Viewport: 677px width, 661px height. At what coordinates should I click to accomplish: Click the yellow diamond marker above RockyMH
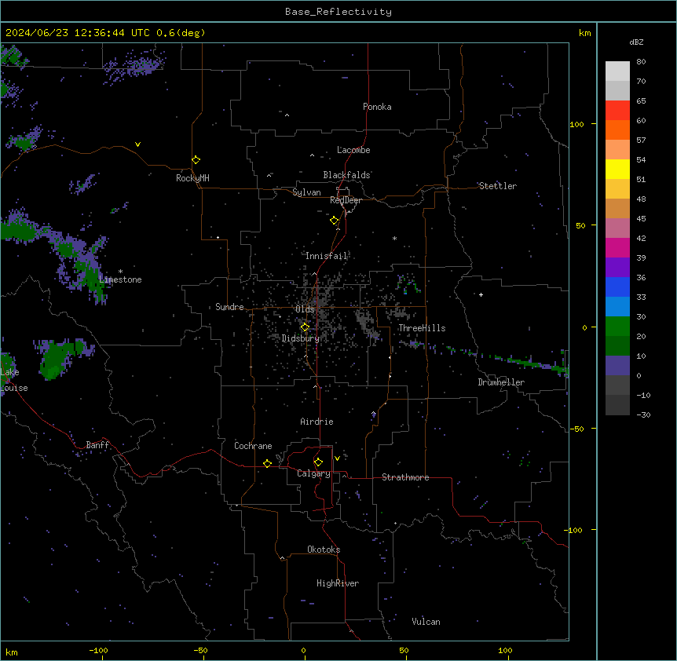point(196,160)
